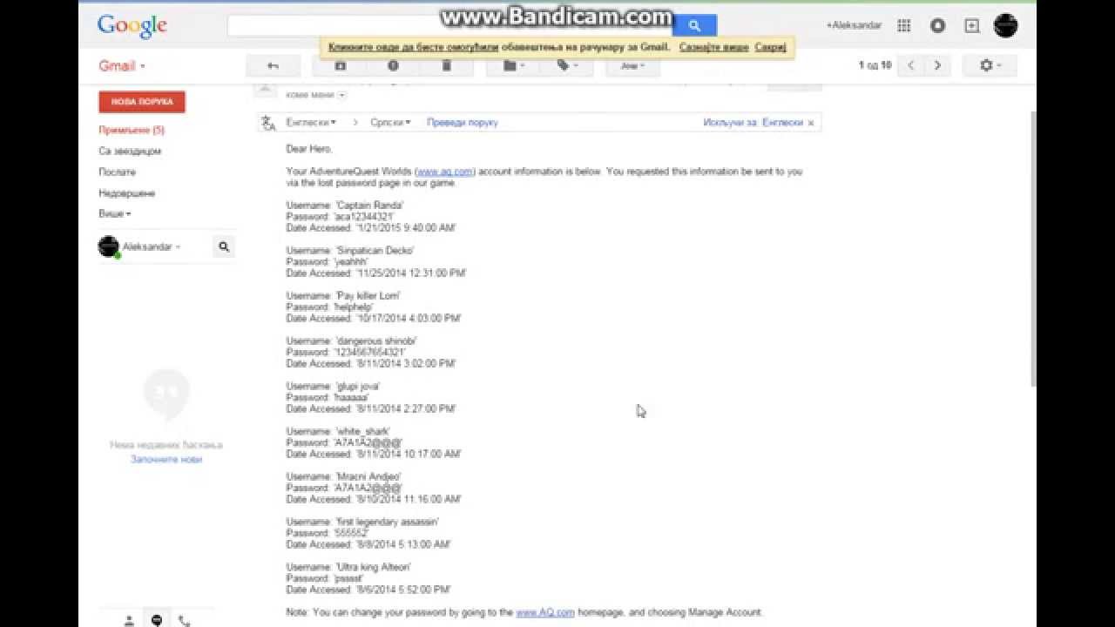This screenshot has height=627, width=1115.
Task: Choose source language Енглески dropdown
Action: click(x=311, y=123)
